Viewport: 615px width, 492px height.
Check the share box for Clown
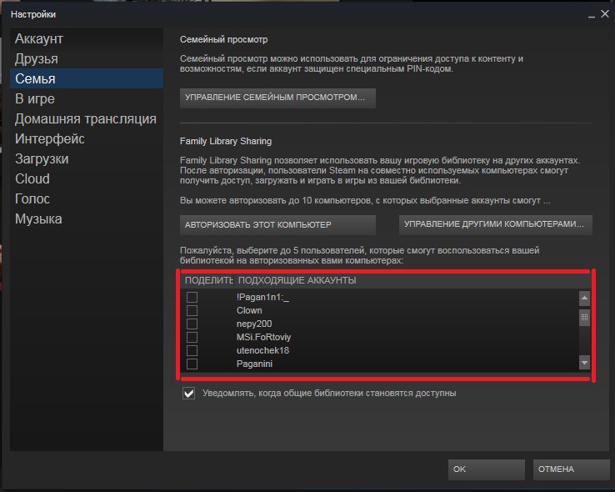coord(192,310)
